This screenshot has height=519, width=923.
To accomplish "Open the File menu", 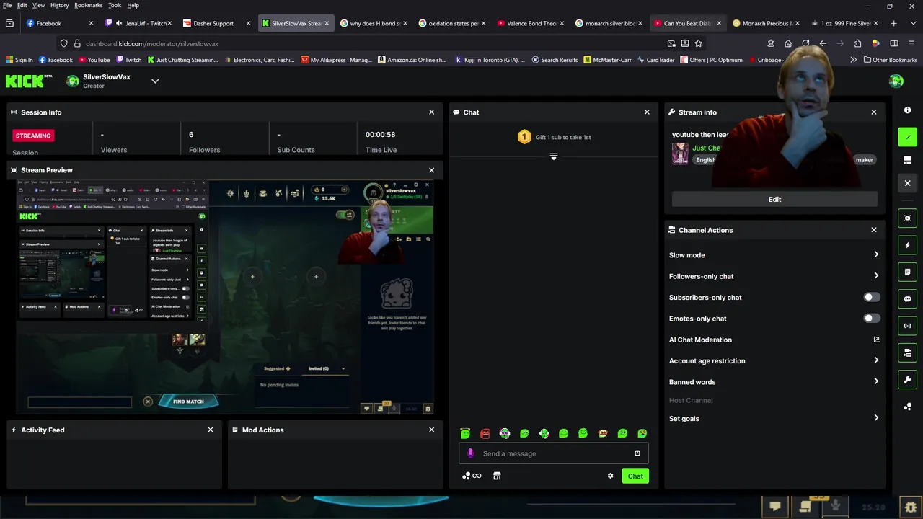I will [7, 5].
